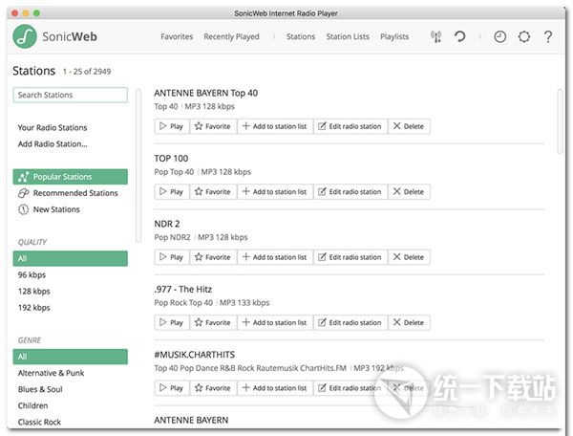Play the NDR 2 station
The image size is (573, 436).
coord(171,257)
